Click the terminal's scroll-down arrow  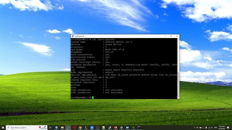point(178,98)
